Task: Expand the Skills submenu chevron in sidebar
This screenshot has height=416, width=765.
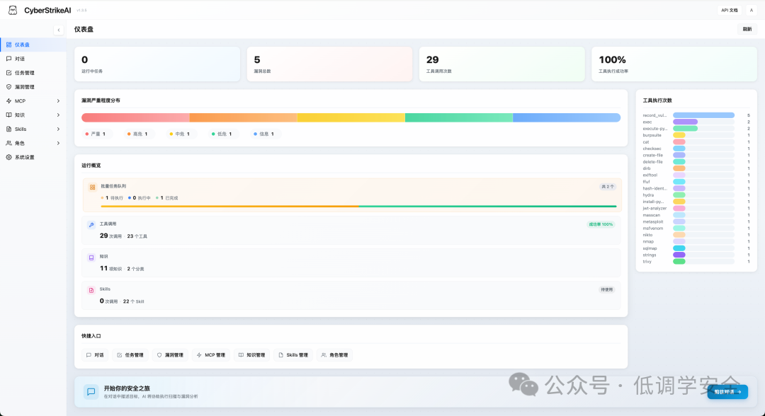Action: [58, 129]
